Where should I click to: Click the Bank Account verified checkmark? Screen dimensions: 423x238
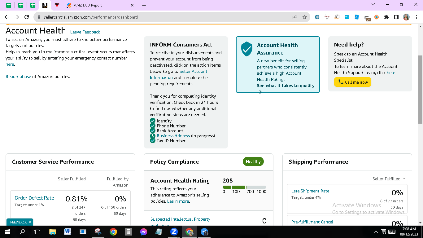(x=153, y=130)
